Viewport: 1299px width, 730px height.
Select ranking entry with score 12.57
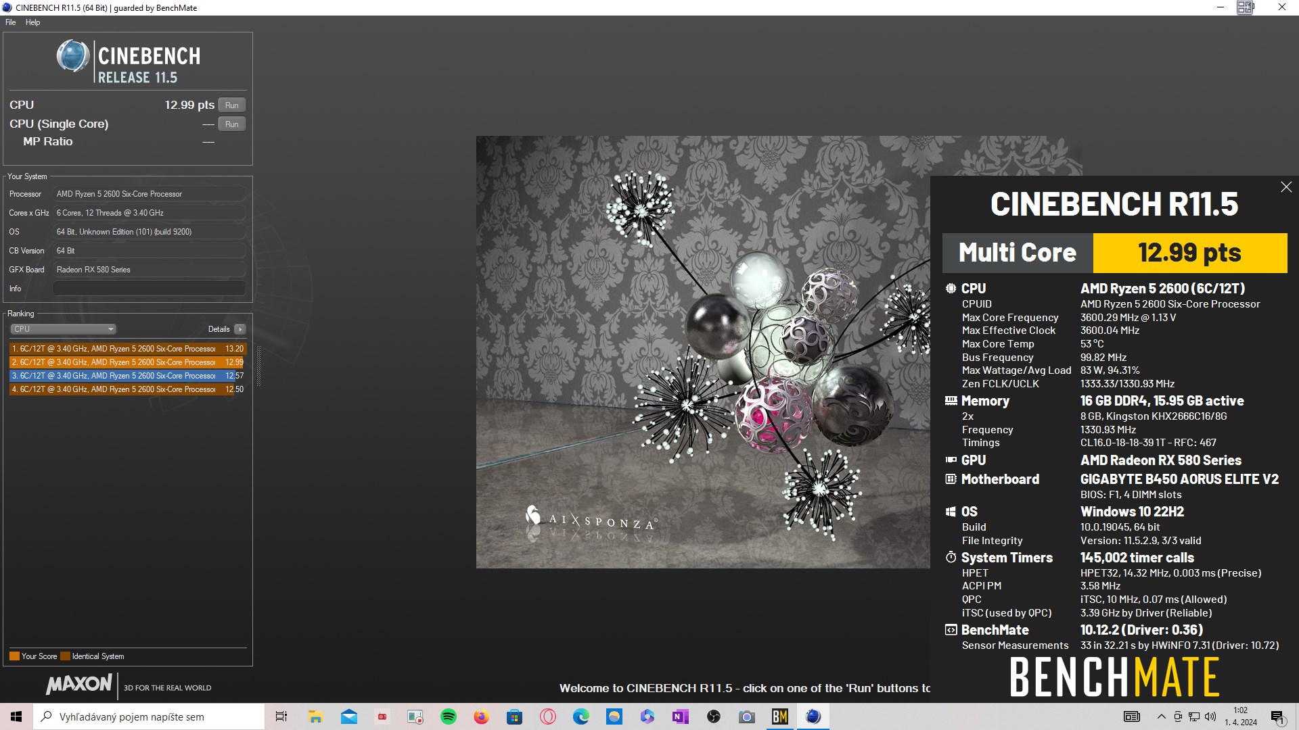click(x=128, y=376)
